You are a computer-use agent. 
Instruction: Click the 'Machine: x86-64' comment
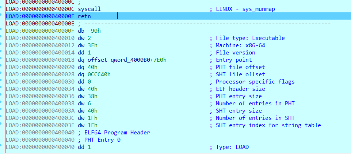click(241, 45)
